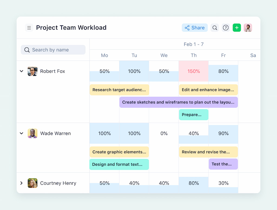Click the Share icon
This screenshot has height=210, width=277.
click(187, 28)
